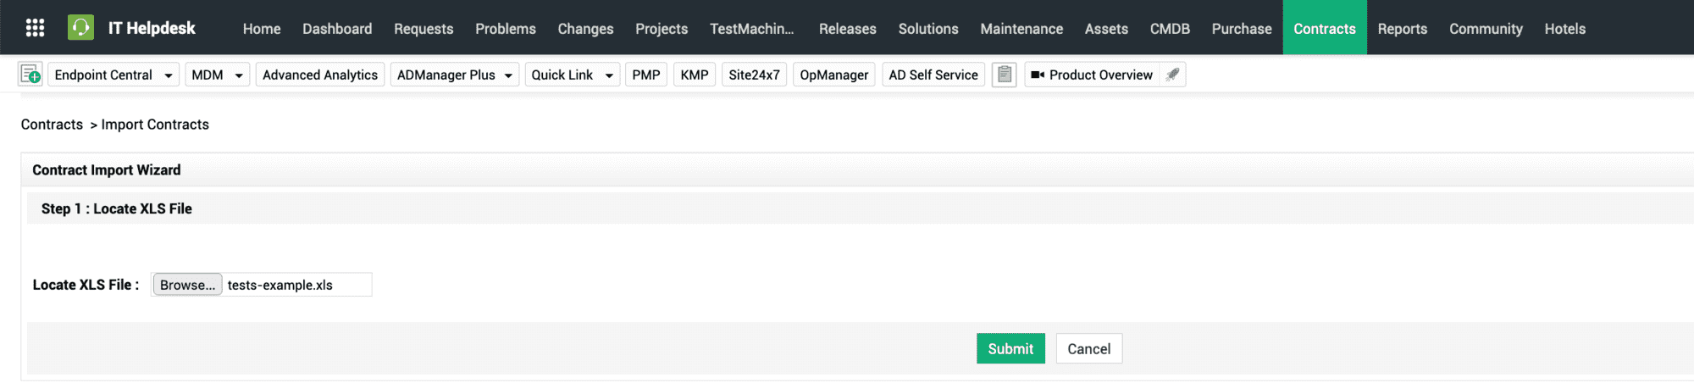Click the IT Helpdesk title text
Viewport: 1694px width, 383px height.
(152, 28)
